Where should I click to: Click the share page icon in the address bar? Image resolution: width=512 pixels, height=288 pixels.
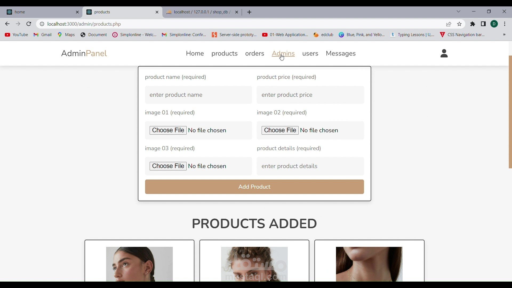click(x=449, y=24)
